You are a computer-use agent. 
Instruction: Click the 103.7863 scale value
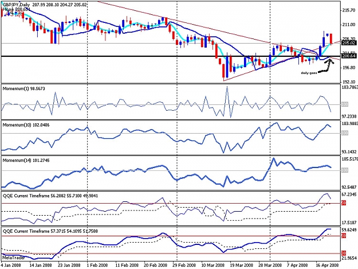tap(349, 87)
